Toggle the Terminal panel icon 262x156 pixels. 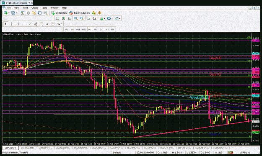pyautogui.click(x=39, y=13)
